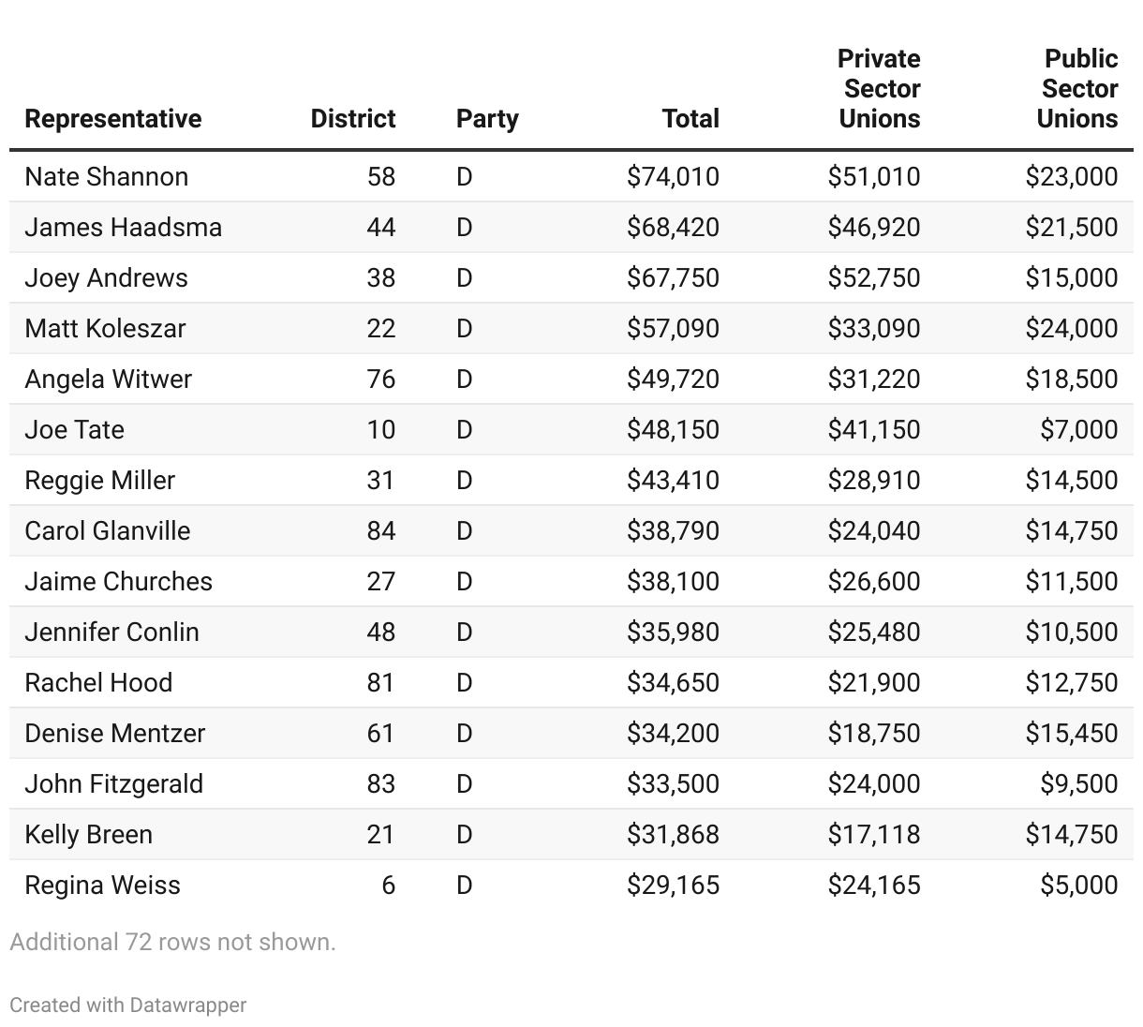Image resolution: width=1143 pixels, height=1027 pixels.
Task: Click the Regina Weiss name cell
Action: [102, 886]
